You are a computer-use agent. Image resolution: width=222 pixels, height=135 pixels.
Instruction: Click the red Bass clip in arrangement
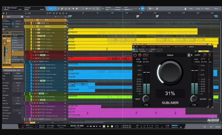click(x=100, y=59)
